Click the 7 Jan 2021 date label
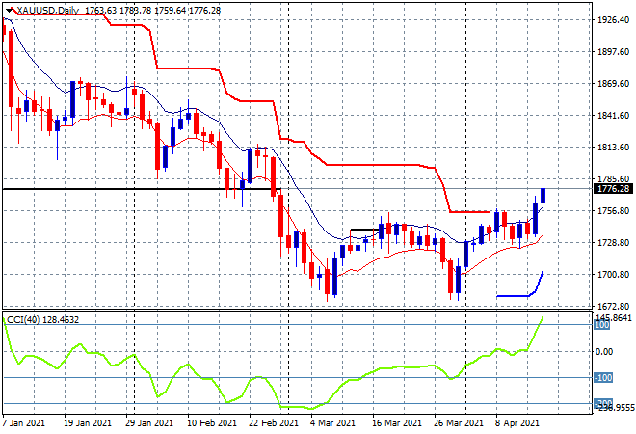Viewport: 636px width, 434px height. [23, 423]
